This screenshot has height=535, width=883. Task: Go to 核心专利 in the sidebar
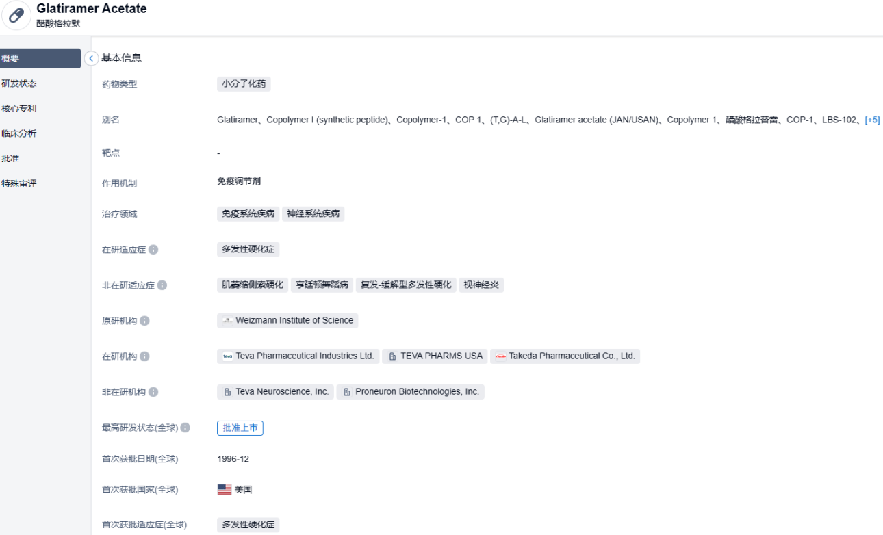pos(19,108)
